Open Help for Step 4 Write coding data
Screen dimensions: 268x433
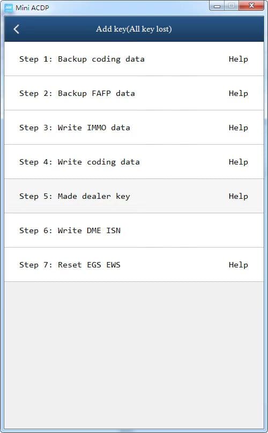coord(238,162)
